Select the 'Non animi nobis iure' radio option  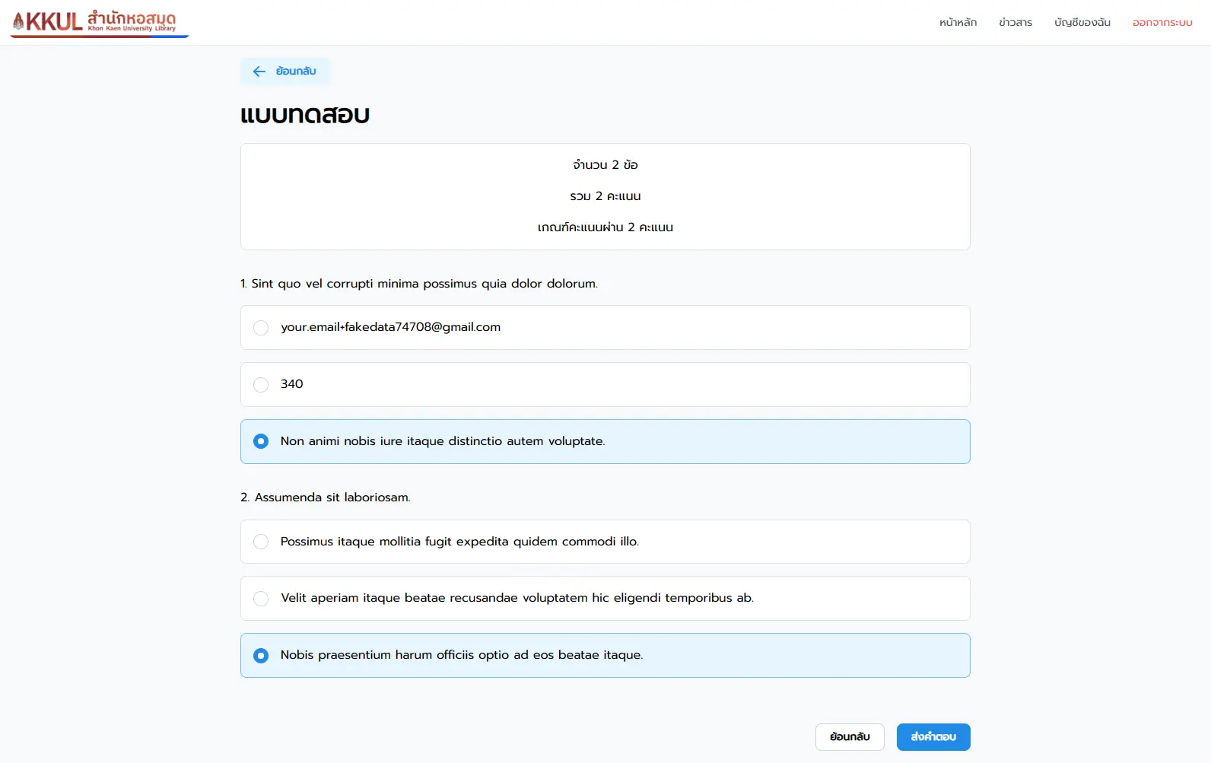pos(261,441)
